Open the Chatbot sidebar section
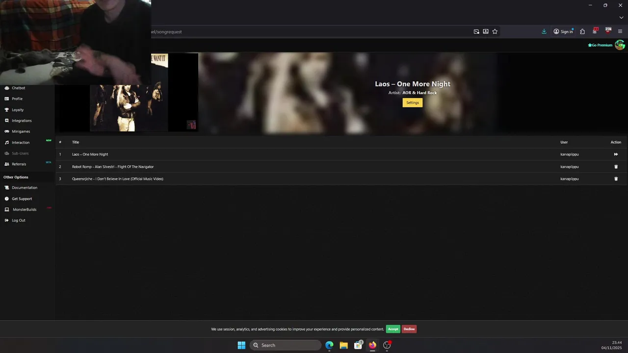 [x=18, y=88]
